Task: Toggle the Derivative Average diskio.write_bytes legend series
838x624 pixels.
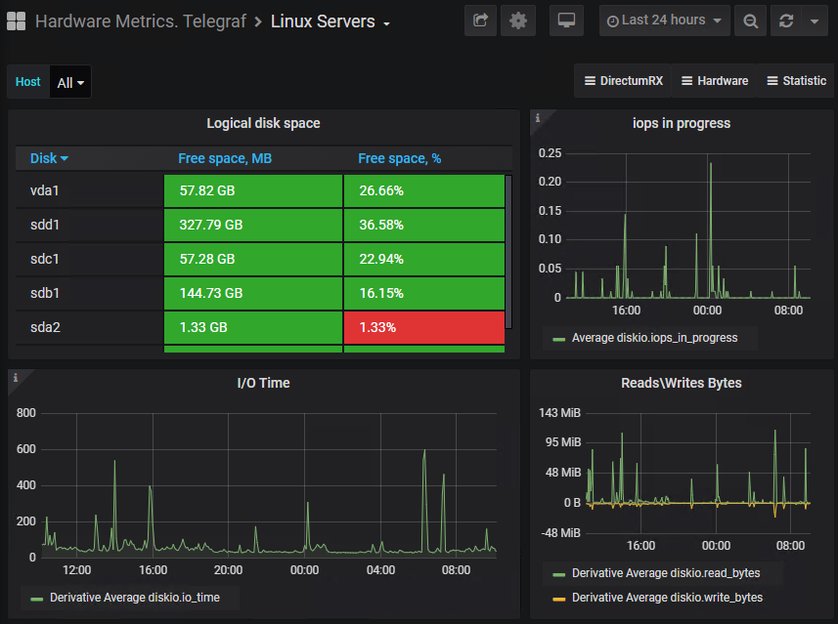Action: coord(668,598)
